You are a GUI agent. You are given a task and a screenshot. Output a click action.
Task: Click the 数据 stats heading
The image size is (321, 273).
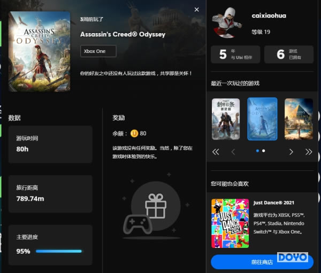coord(14,118)
